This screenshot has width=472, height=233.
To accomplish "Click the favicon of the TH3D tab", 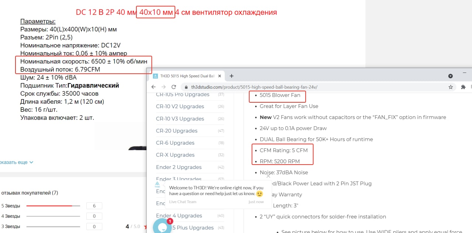I will (155, 76).
